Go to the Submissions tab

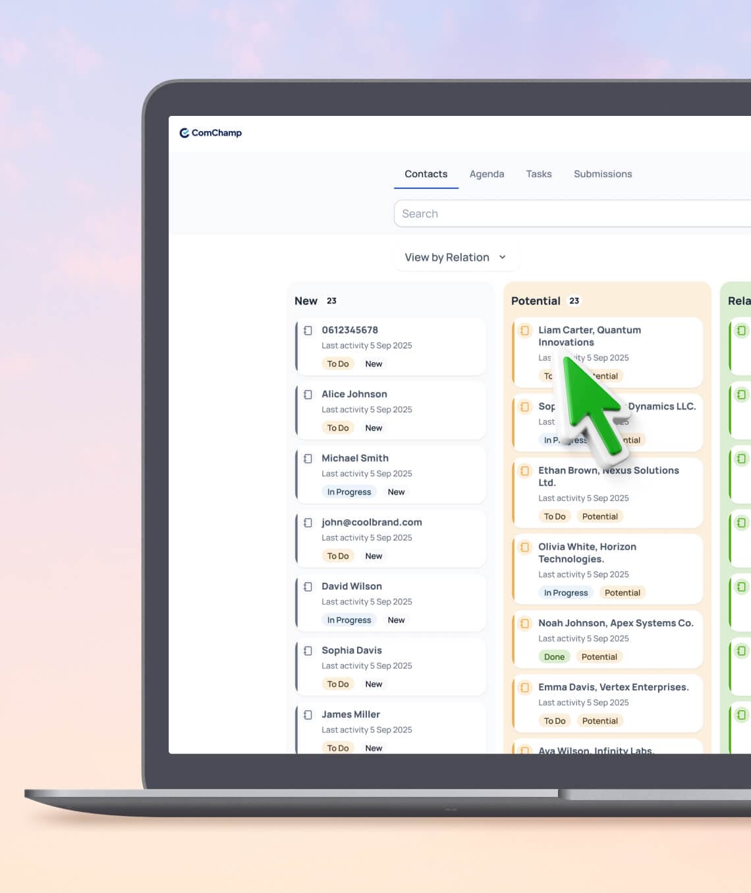602,174
